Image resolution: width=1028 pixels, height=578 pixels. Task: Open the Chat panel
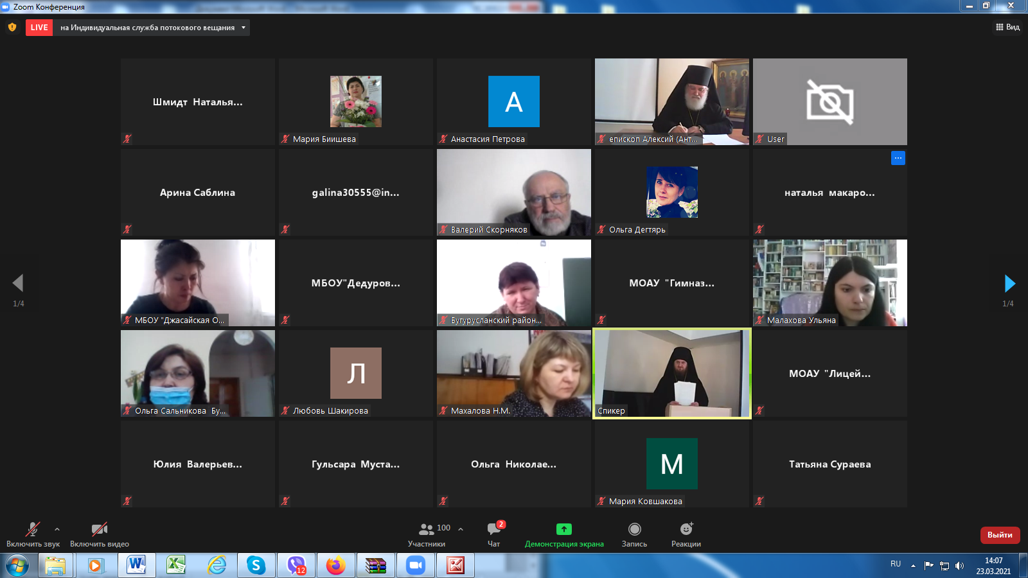493,534
